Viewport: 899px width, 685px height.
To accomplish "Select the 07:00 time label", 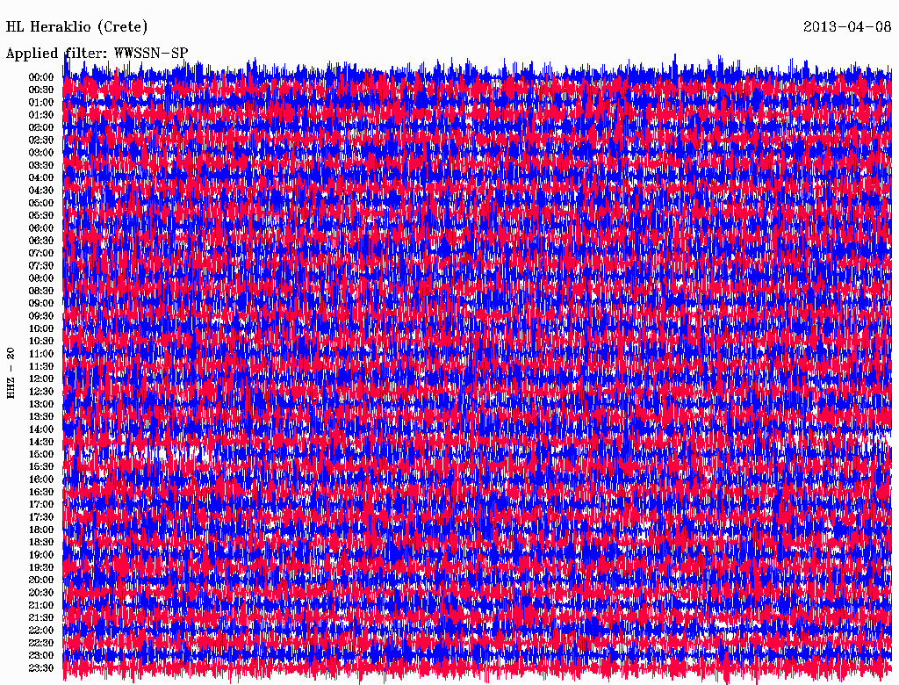I will click(40, 253).
